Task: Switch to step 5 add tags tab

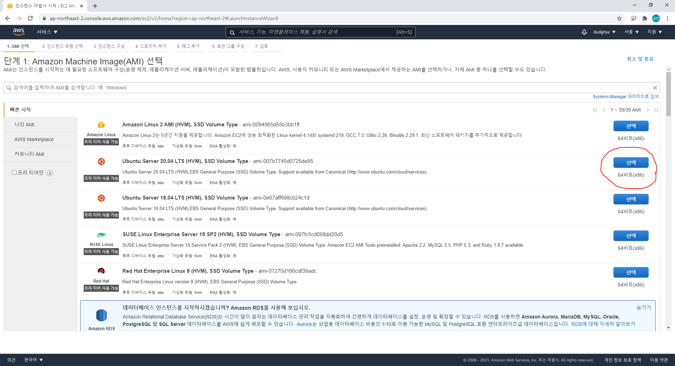Action: tap(188, 46)
